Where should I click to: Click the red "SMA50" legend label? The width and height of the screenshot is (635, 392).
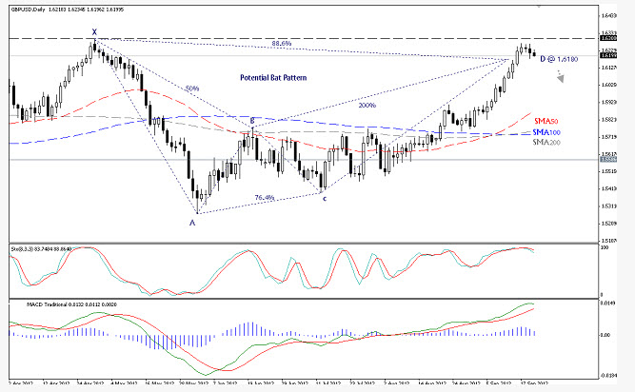tap(546, 121)
